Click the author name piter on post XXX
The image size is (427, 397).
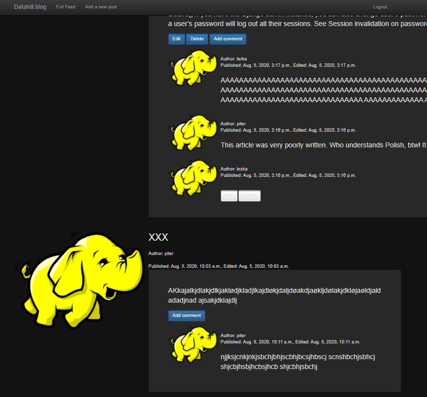pos(168,253)
